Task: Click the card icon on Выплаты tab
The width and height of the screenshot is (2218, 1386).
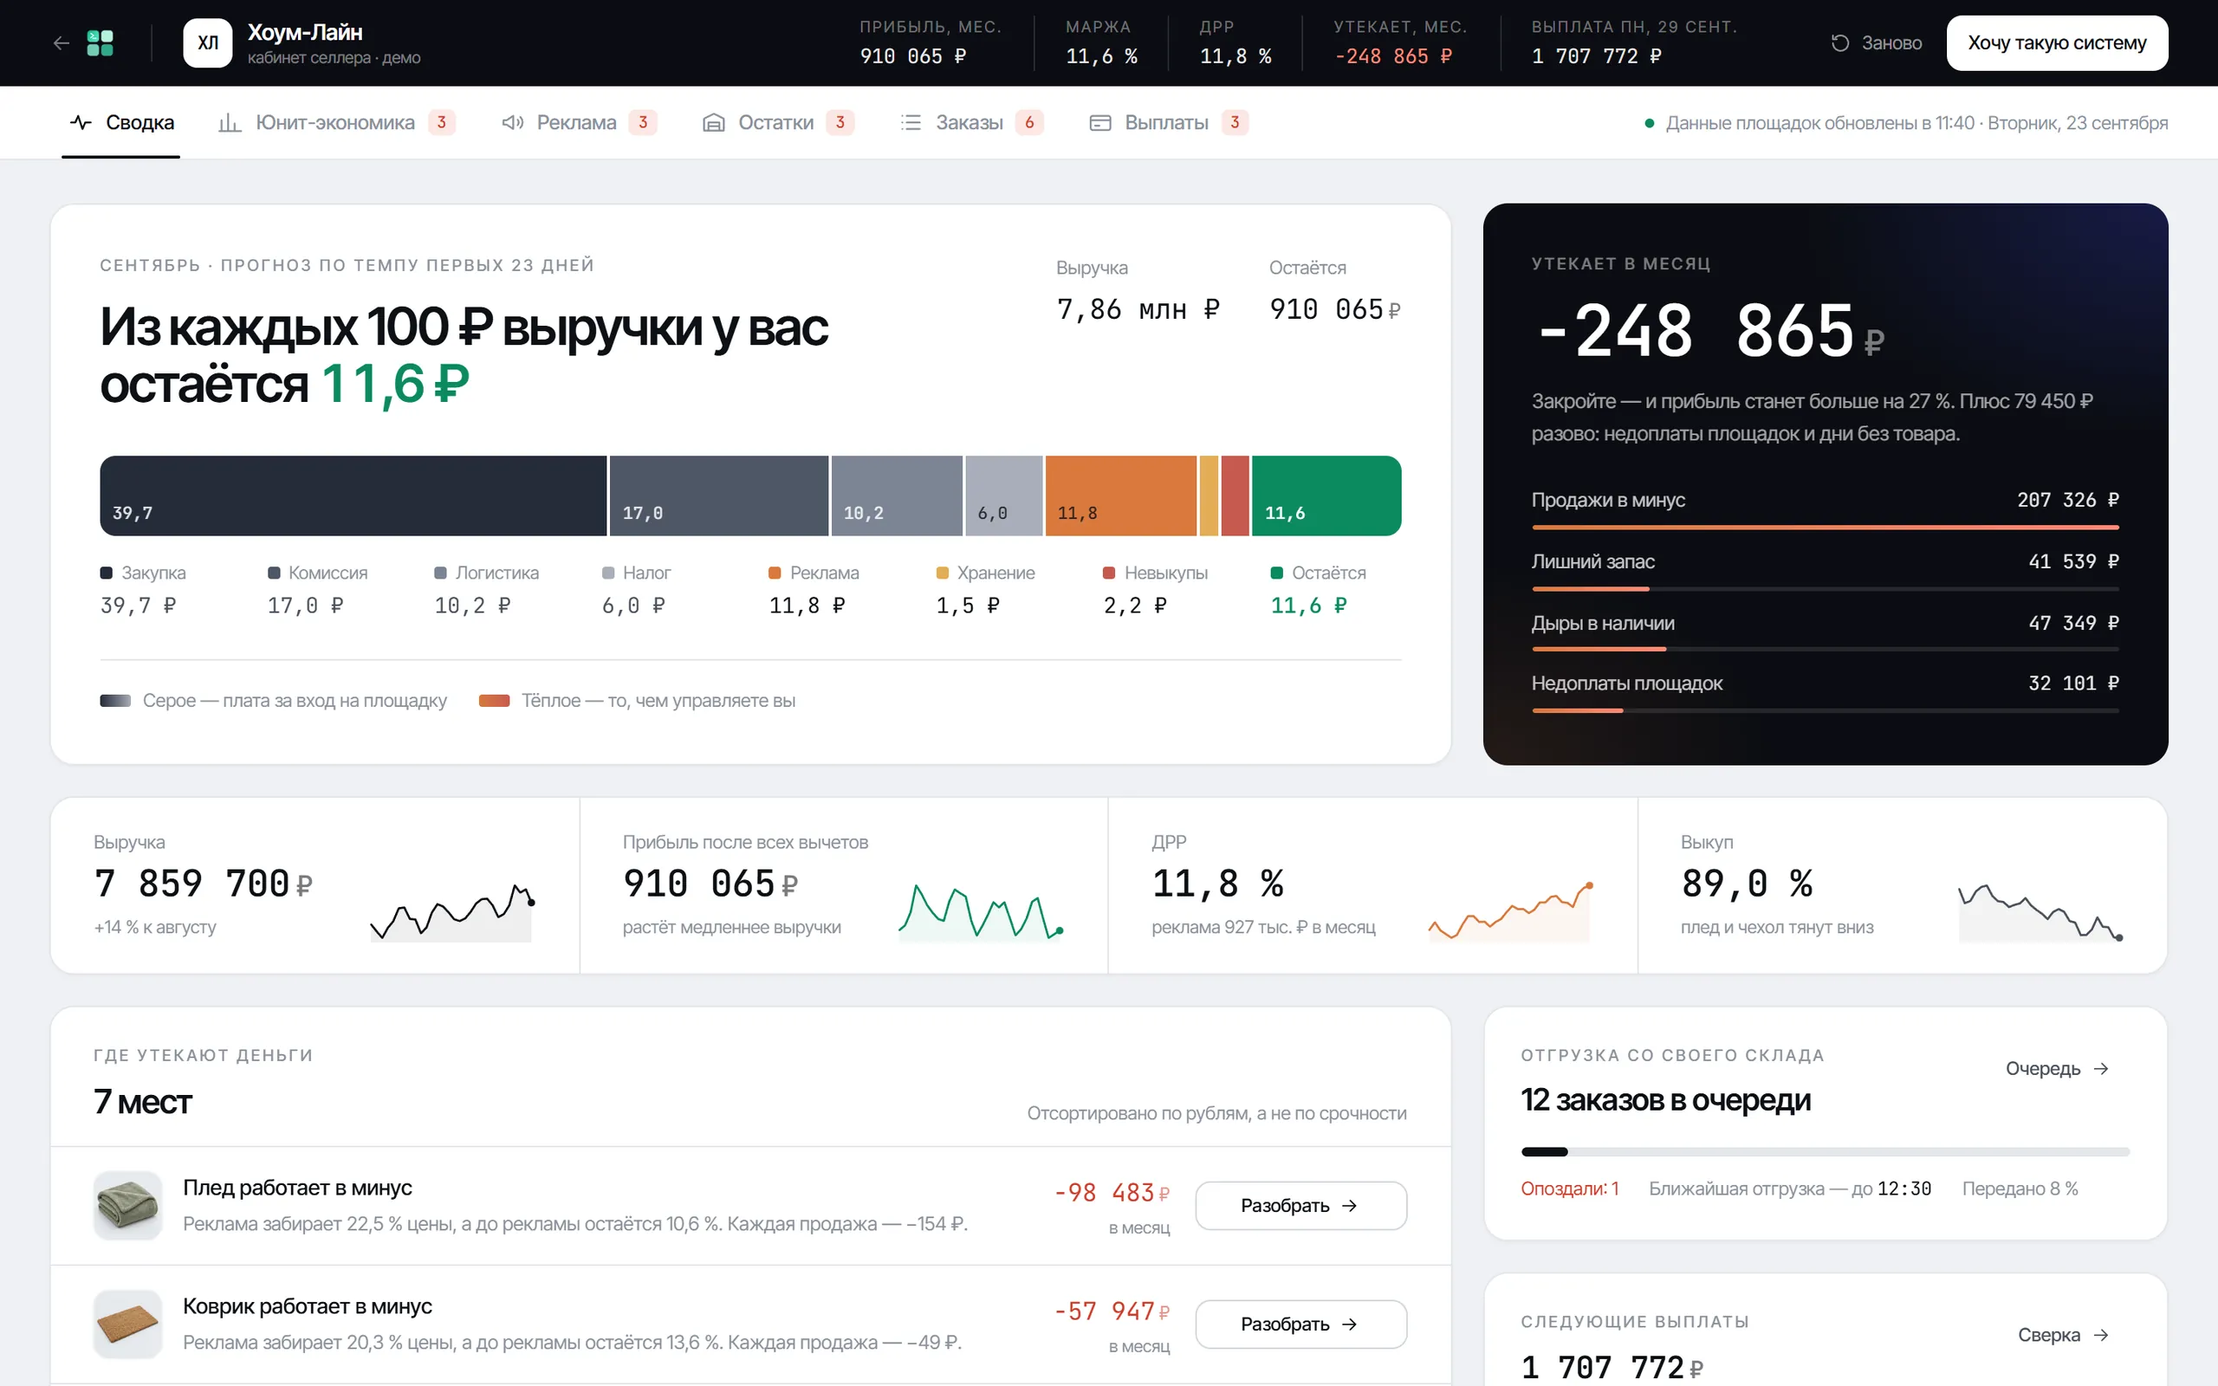Action: 1099,122
